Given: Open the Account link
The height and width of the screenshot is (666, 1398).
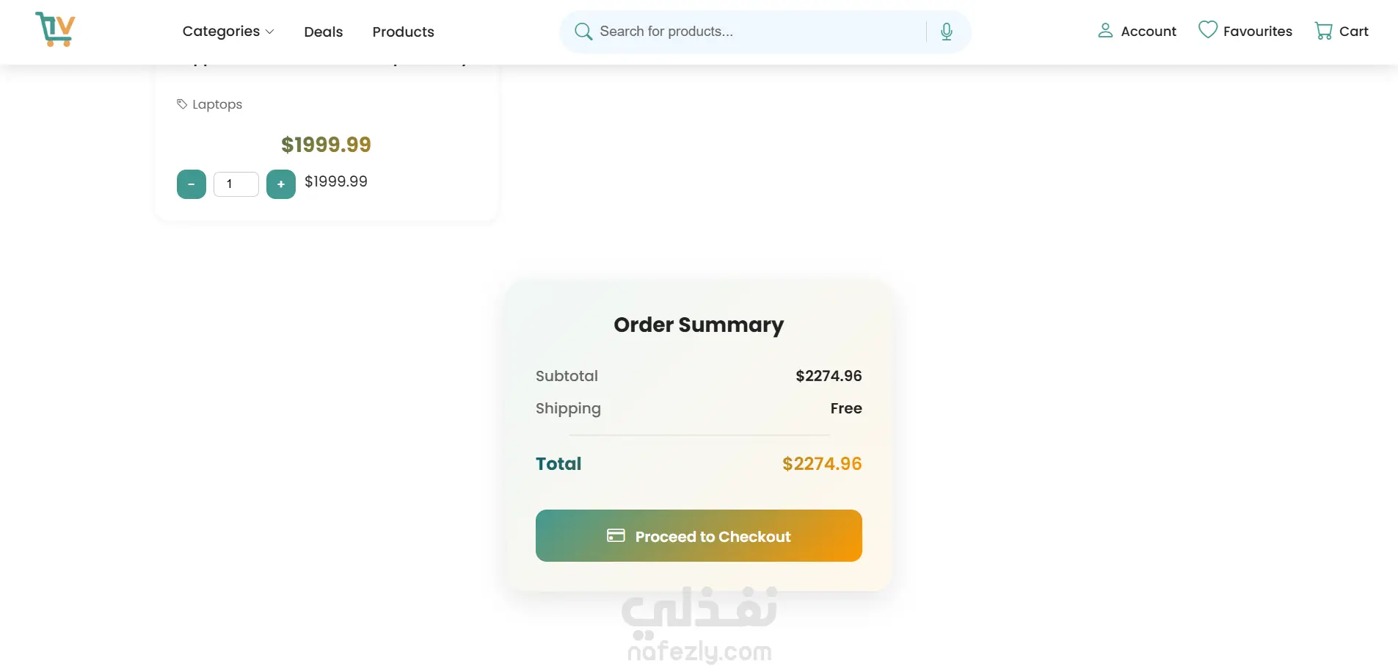Looking at the screenshot, I should coord(1148,32).
